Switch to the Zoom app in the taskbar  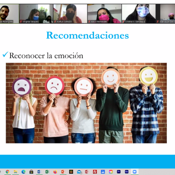coord(135,171)
